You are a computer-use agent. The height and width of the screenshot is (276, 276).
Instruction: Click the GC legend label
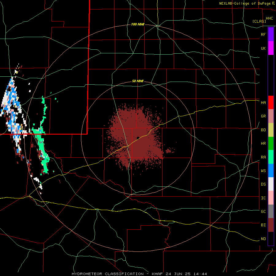click(263, 212)
